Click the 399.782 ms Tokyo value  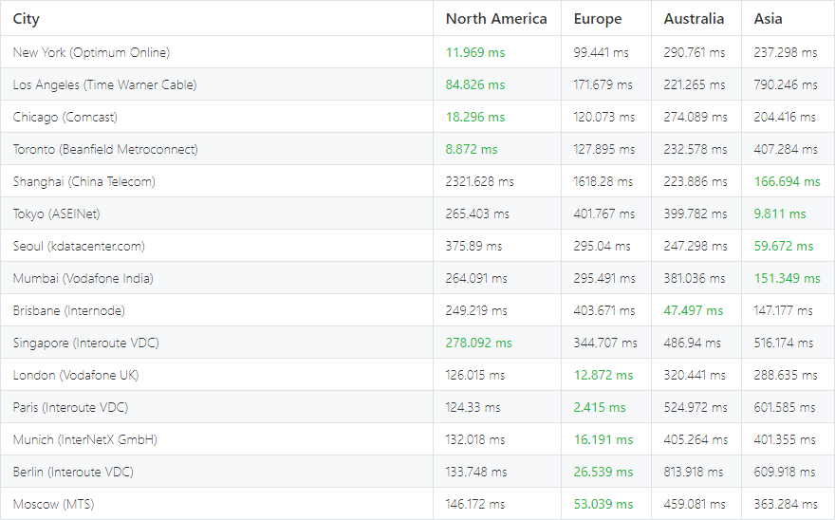tap(695, 214)
